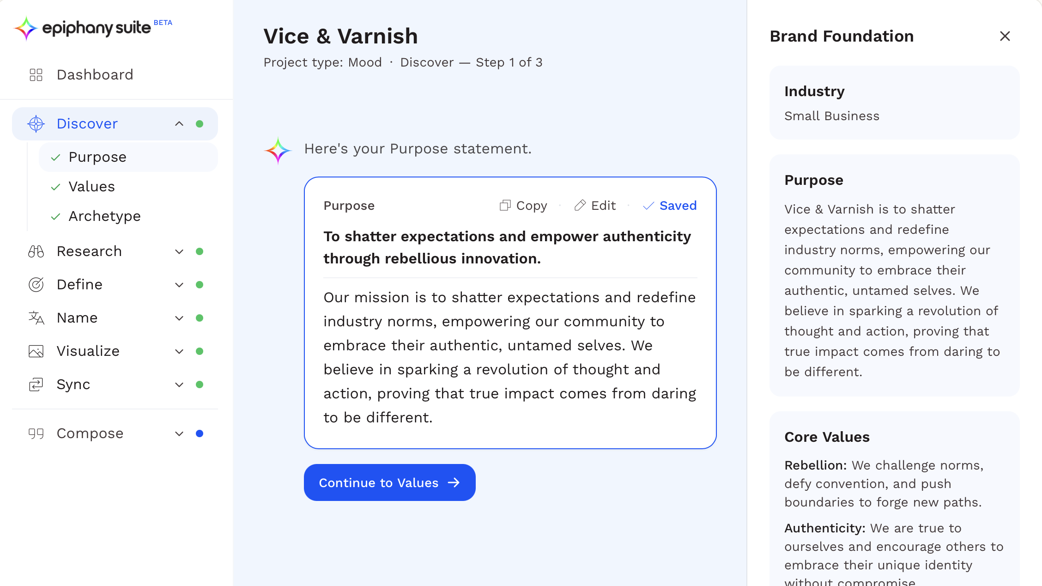Click the Visualize image icon
This screenshot has height=586, width=1042.
(x=36, y=351)
